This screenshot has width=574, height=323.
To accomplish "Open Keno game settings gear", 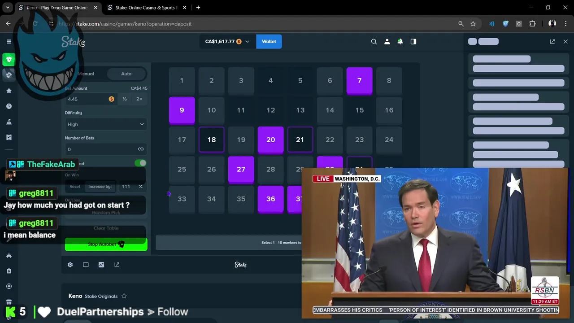I will click(x=70, y=265).
